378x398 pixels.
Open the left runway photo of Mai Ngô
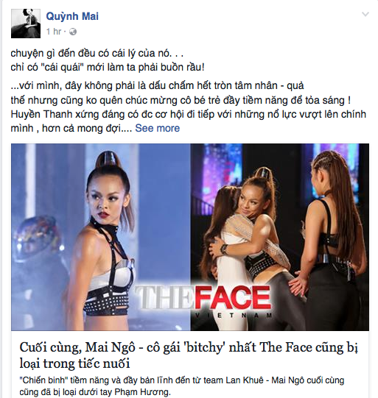tap(101, 237)
